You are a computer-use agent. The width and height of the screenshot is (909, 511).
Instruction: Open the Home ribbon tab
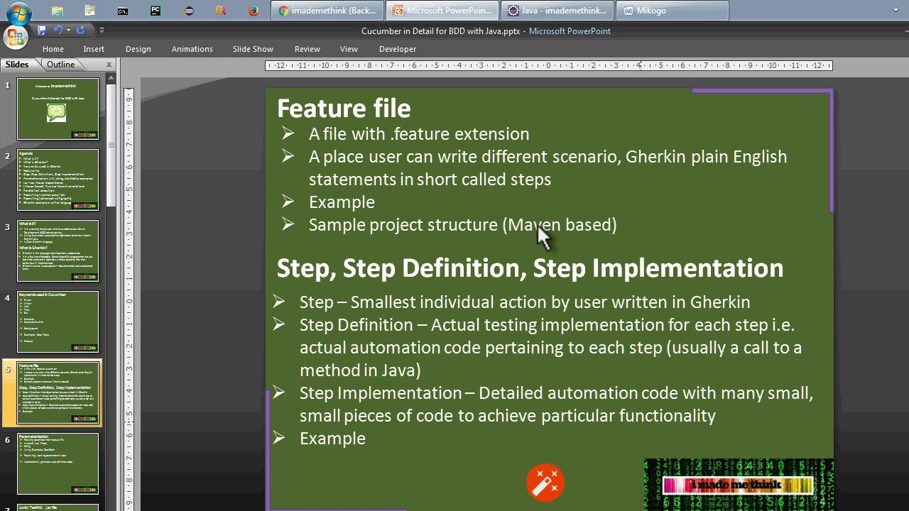[53, 49]
